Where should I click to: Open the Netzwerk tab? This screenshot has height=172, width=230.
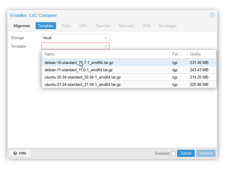click(x=126, y=26)
